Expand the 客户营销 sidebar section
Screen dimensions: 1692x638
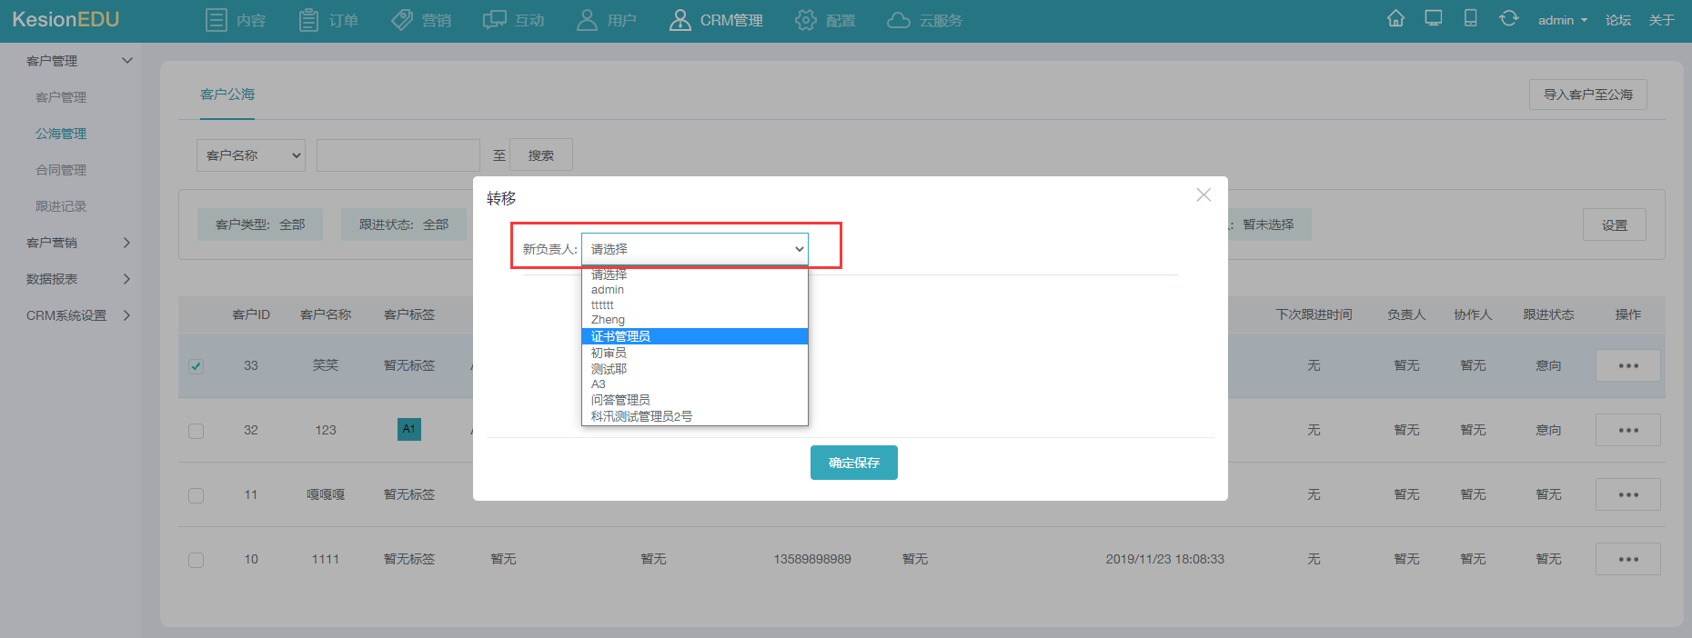point(126,243)
